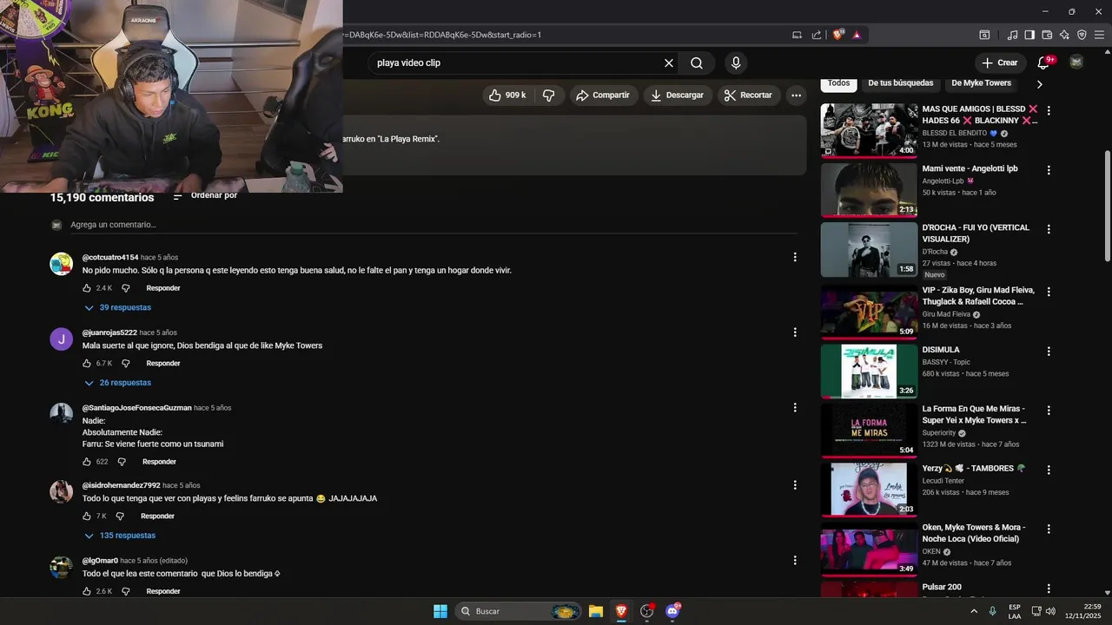The height and width of the screenshot is (625, 1112).
Task: Open the tab search icon in toolbar
Action: (x=984, y=35)
